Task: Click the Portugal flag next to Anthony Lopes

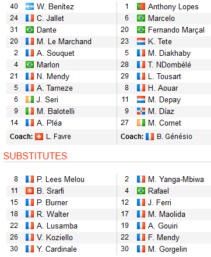Action: tap(141, 7)
